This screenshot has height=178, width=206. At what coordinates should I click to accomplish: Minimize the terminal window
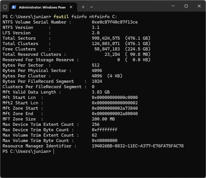tap(173, 6)
